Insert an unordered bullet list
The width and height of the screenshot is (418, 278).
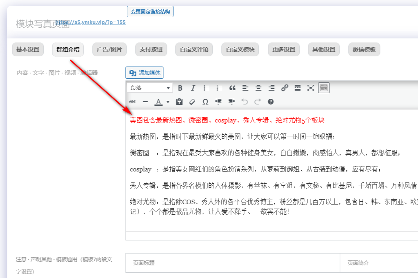point(206,87)
